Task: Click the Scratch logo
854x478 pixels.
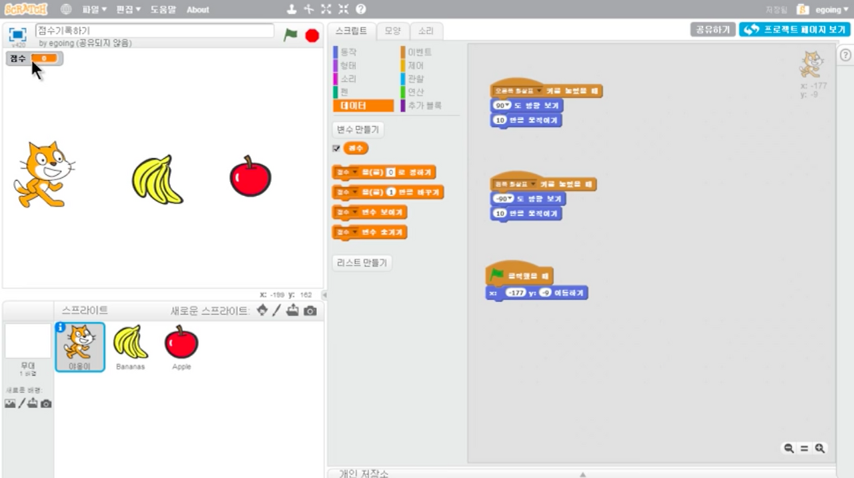Action: click(26, 9)
